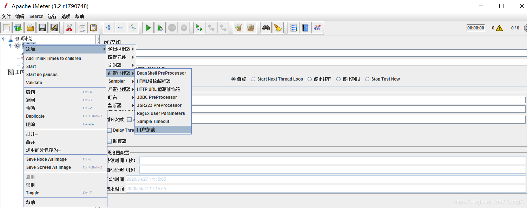The width and height of the screenshot is (527, 208).
Task: Click the Open file folder icon
Action: coord(30,27)
